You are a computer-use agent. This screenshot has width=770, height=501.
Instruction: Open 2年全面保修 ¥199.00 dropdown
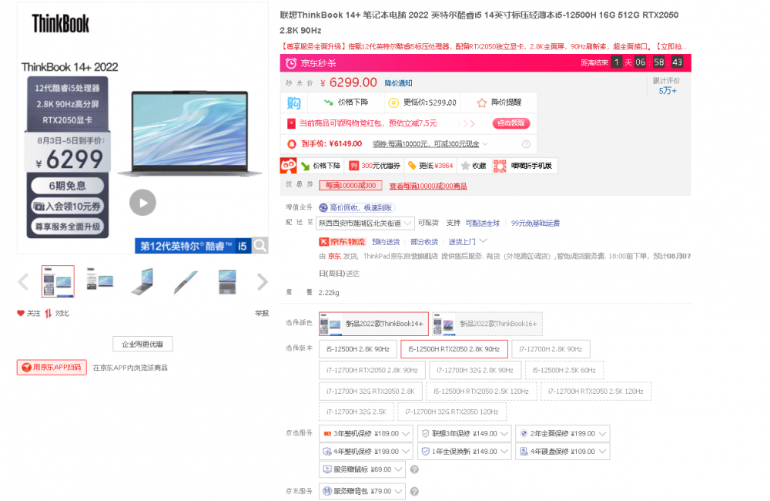[x=562, y=434]
